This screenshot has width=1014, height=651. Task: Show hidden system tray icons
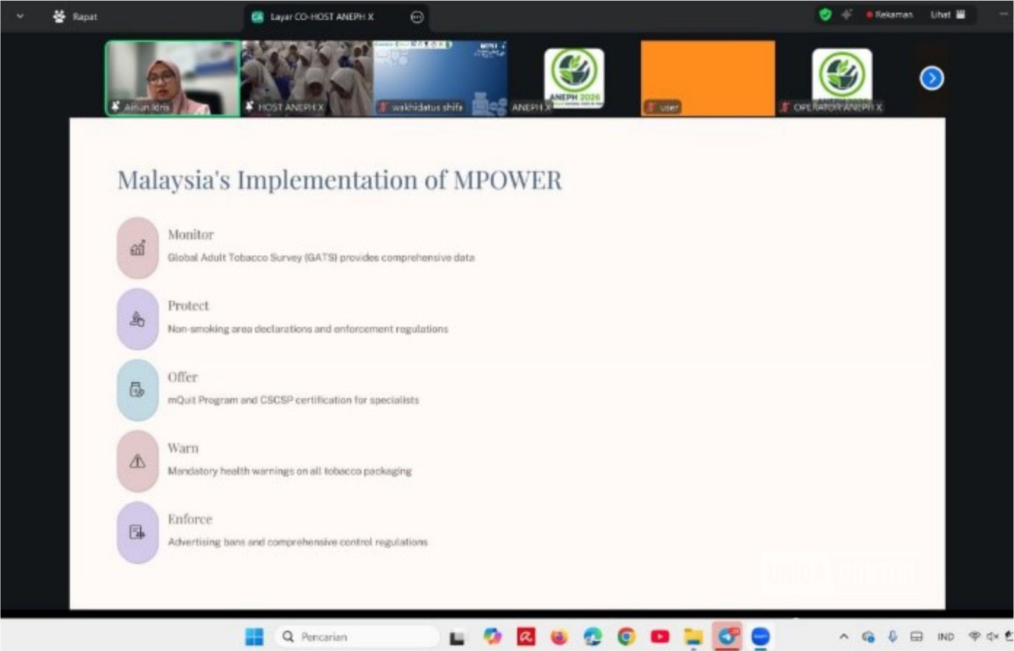tap(844, 636)
